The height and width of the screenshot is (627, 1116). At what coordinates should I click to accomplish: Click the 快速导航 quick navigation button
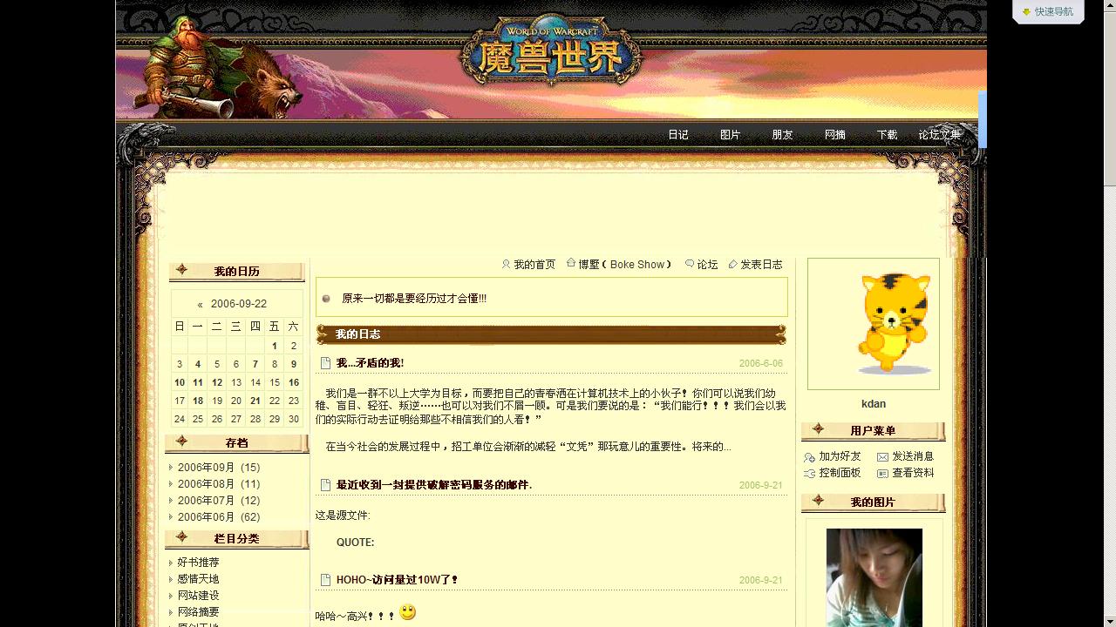(x=1048, y=11)
